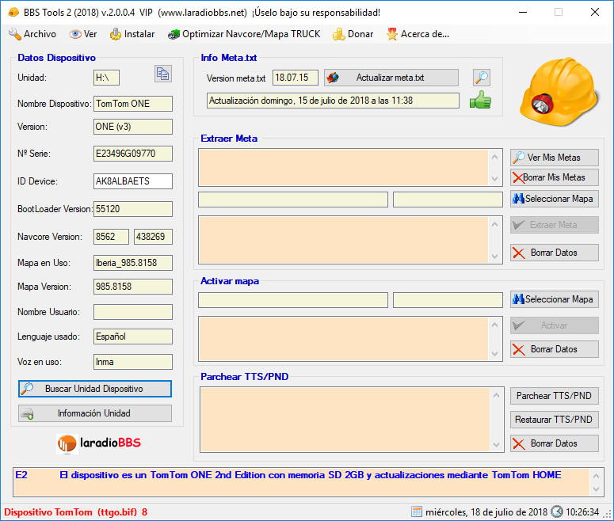614x521 pixels.
Task: Click Version field showing ONE (v3)
Action: click(133, 127)
